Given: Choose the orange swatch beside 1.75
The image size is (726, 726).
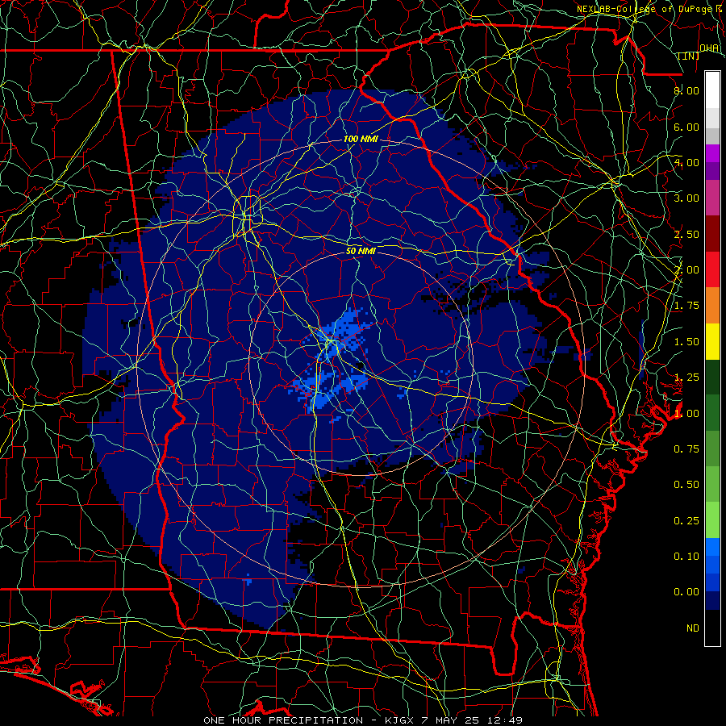Looking at the screenshot, I should (x=712, y=306).
